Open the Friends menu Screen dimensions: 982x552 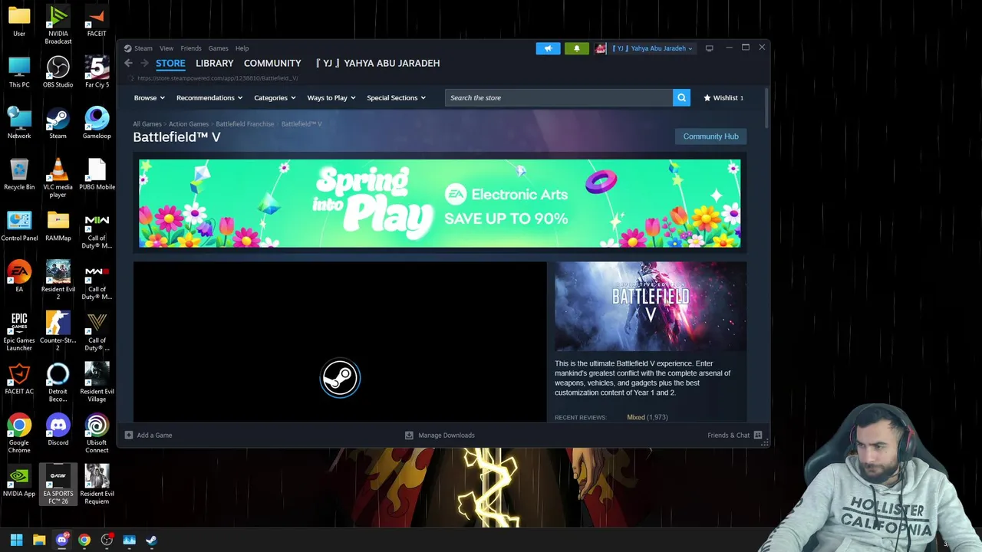pyautogui.click(x=191, y=48)
